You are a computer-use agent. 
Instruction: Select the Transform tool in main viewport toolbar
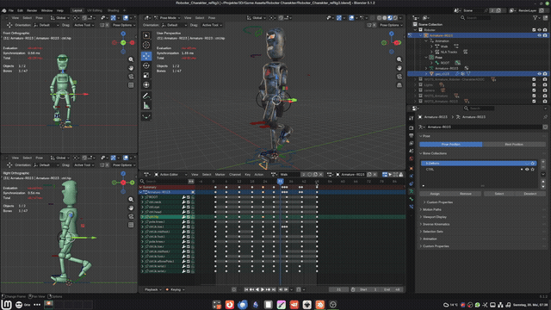[146, 85]
